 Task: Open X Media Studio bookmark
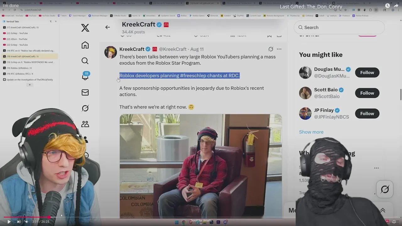coord(118,15)
